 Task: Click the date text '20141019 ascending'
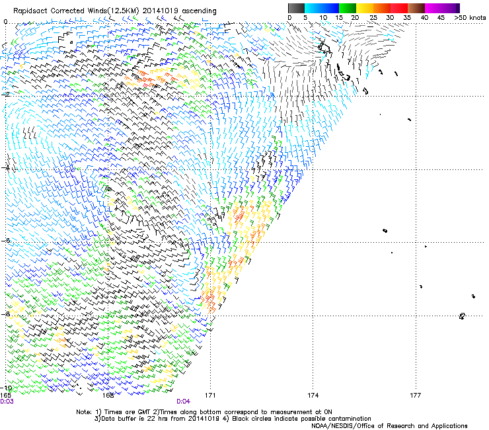[179, 11]
